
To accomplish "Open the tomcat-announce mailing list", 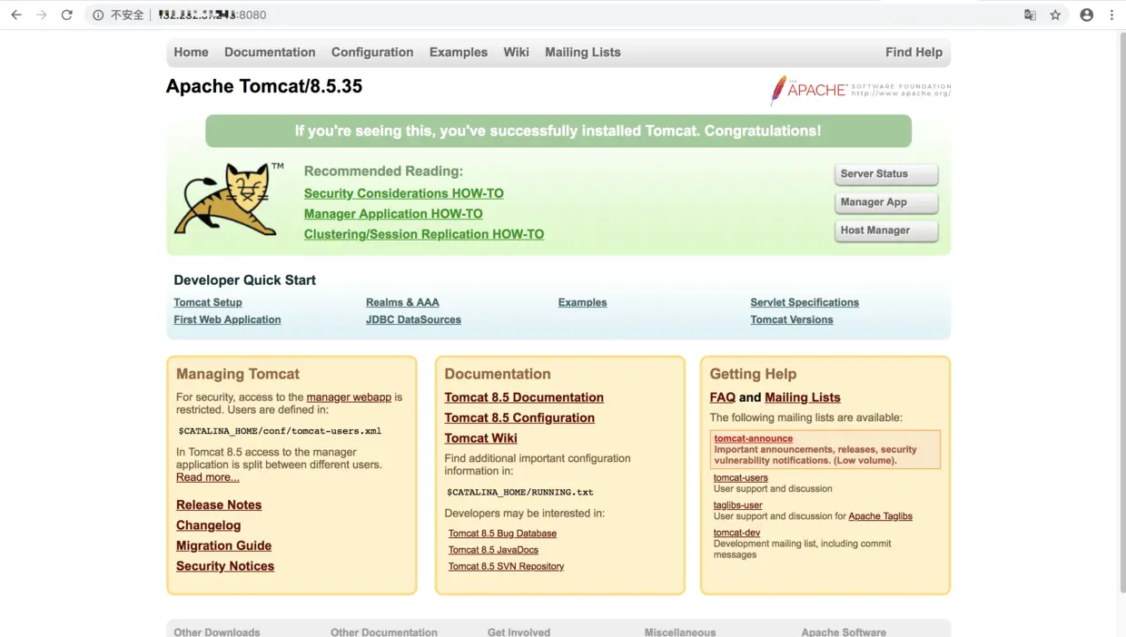I will tap(754, 438).
